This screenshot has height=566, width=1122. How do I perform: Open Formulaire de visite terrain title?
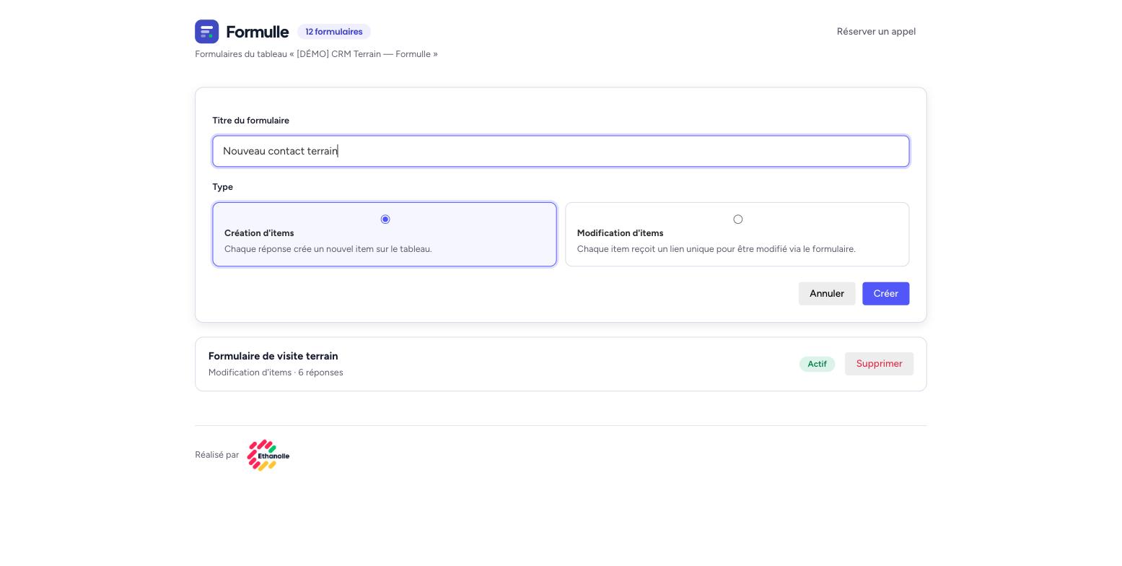pos(273,356)
